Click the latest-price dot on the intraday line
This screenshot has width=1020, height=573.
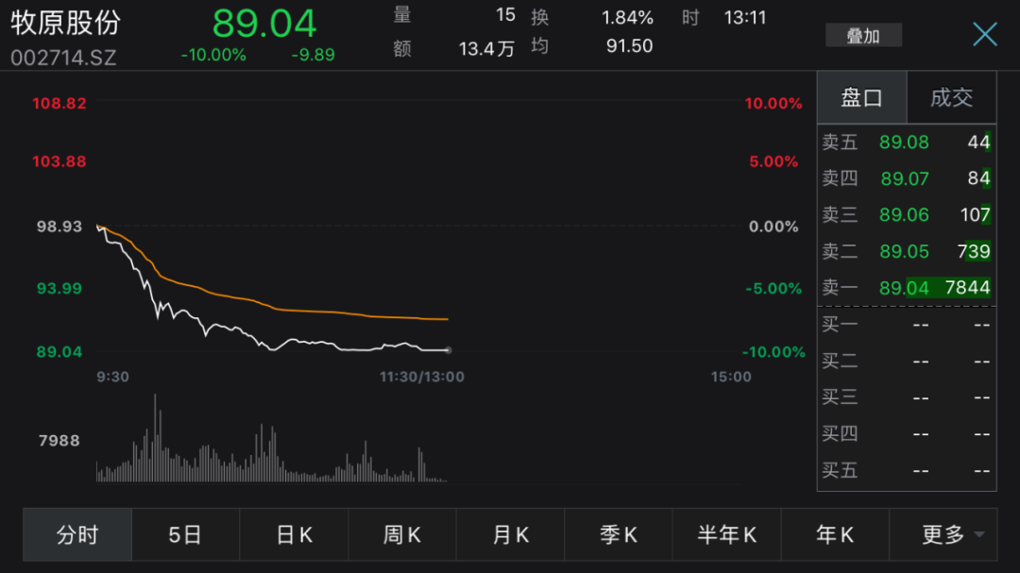pos(449,350)
